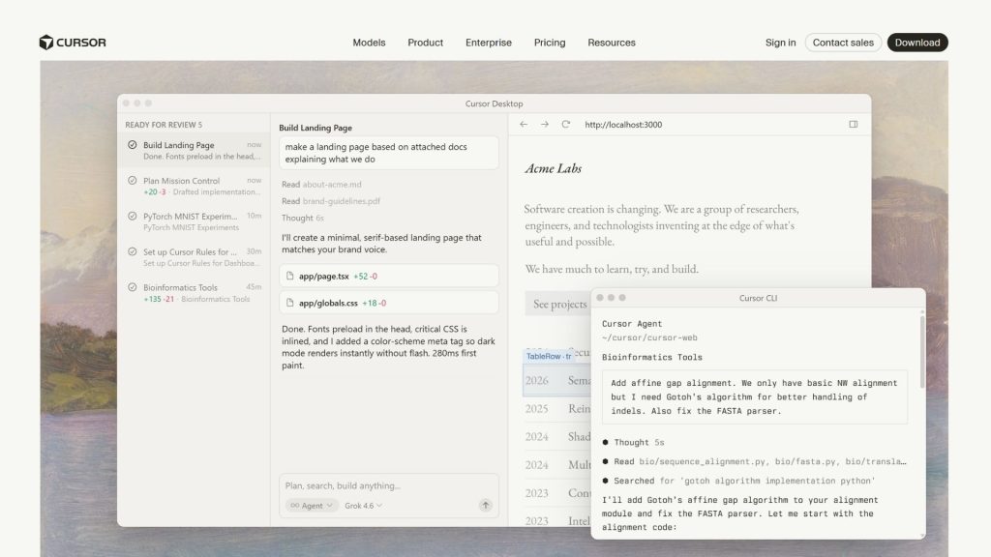Screen dimensions: 991x557
Task: Click the 2026 table row in preview
Action: (556, 380)
